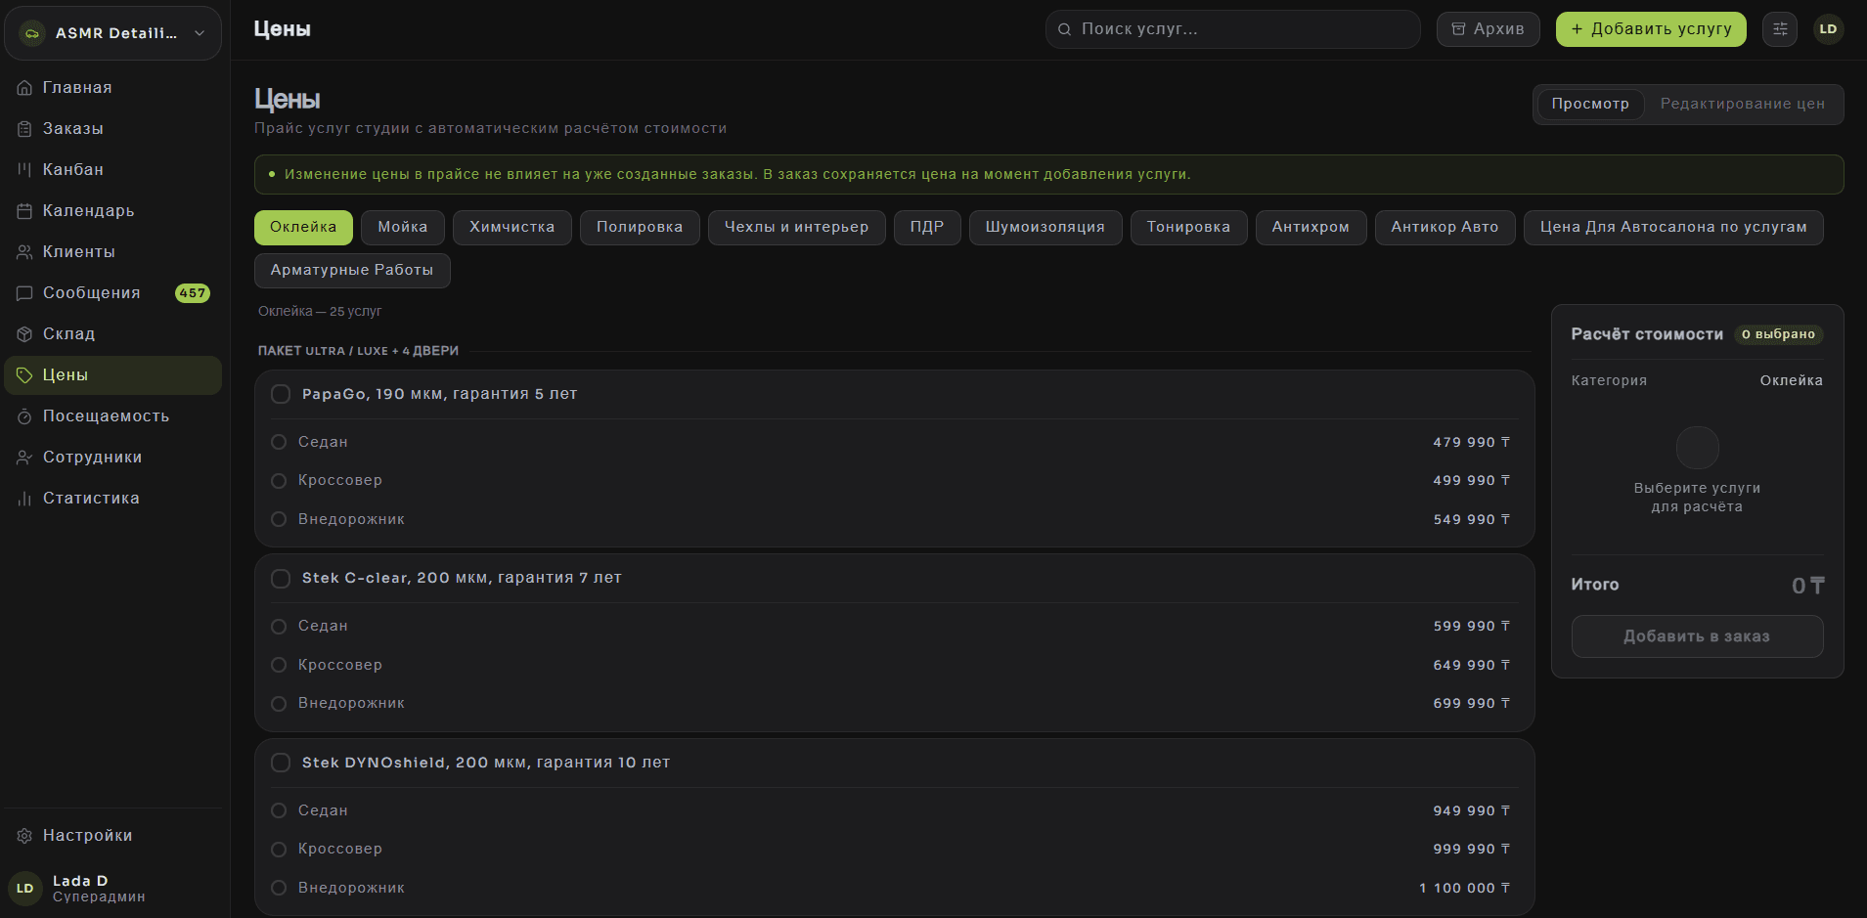Open the Тонировка category tab
Image resolution: width=1867 pixels, height=918 pixels.
[x=1189, y=228]
